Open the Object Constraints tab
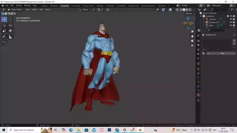 tap(198, 86)
